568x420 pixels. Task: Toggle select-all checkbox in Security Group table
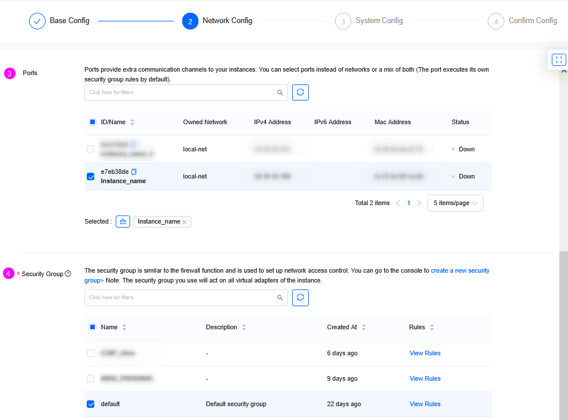pos(93,327)
